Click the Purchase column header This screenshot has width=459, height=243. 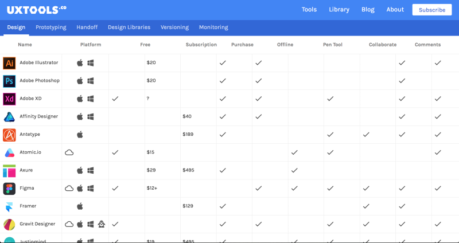pyautogui.click(x=242, y=45)
